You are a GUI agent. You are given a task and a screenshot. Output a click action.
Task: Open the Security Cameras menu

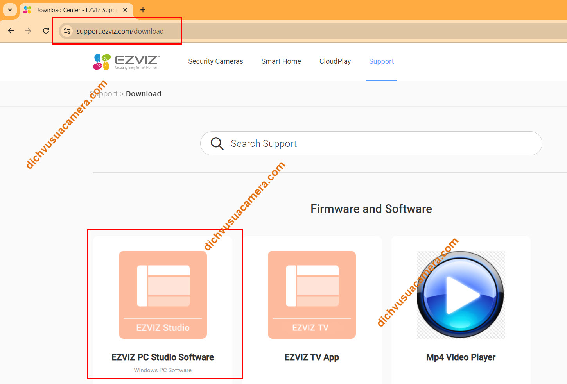click(215, 61)
